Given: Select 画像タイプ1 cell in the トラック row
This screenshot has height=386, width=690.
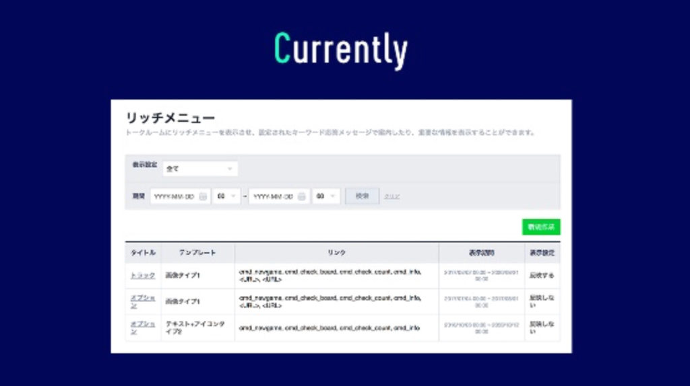Looking at the screenshot, I should (x=197, y=275).
